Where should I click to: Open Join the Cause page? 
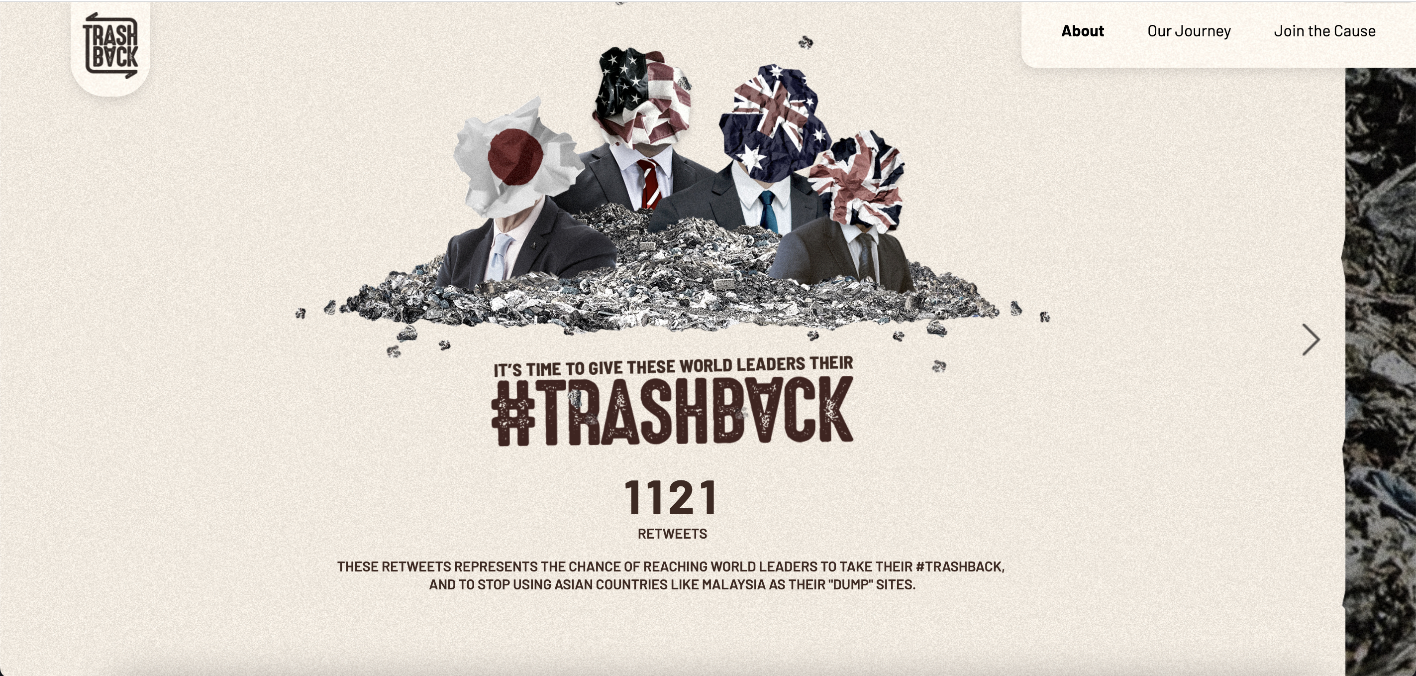click(x=1325, y=31)
